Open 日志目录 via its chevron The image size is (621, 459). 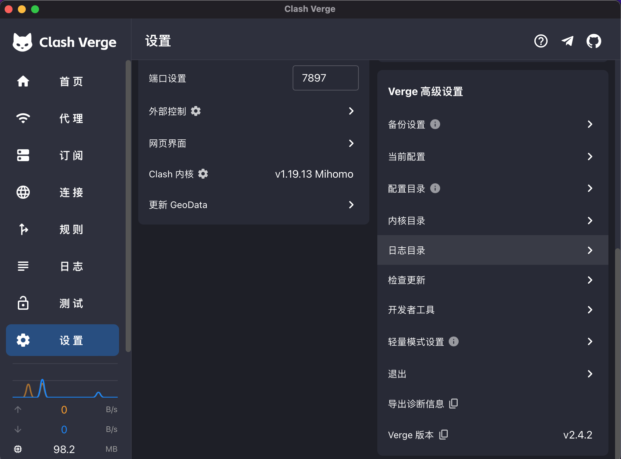[x=590, y=250]
